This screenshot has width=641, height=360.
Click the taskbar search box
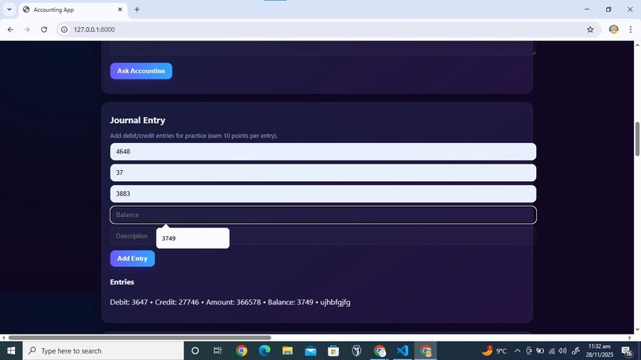(103, 350)
